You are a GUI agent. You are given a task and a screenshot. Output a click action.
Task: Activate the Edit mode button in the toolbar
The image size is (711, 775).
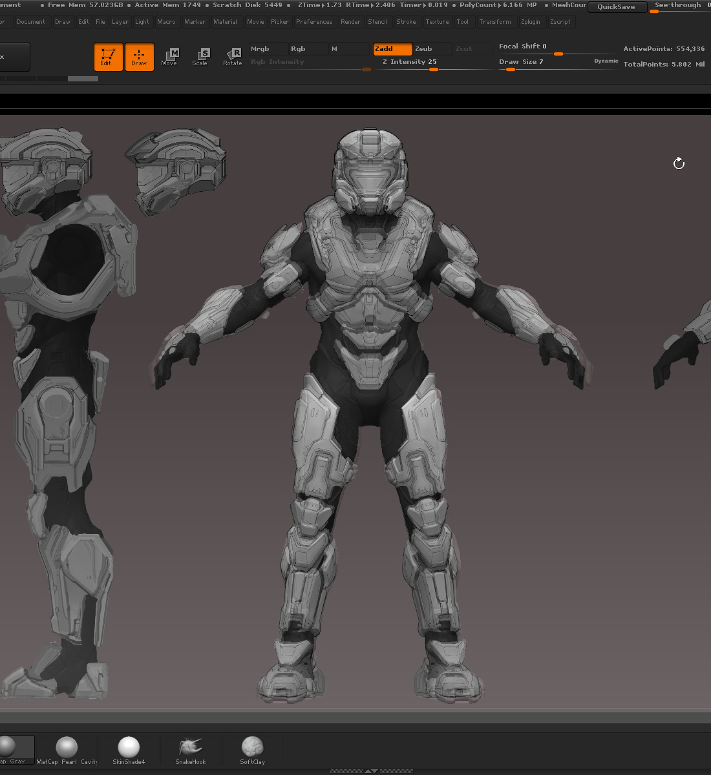[108, 57]
